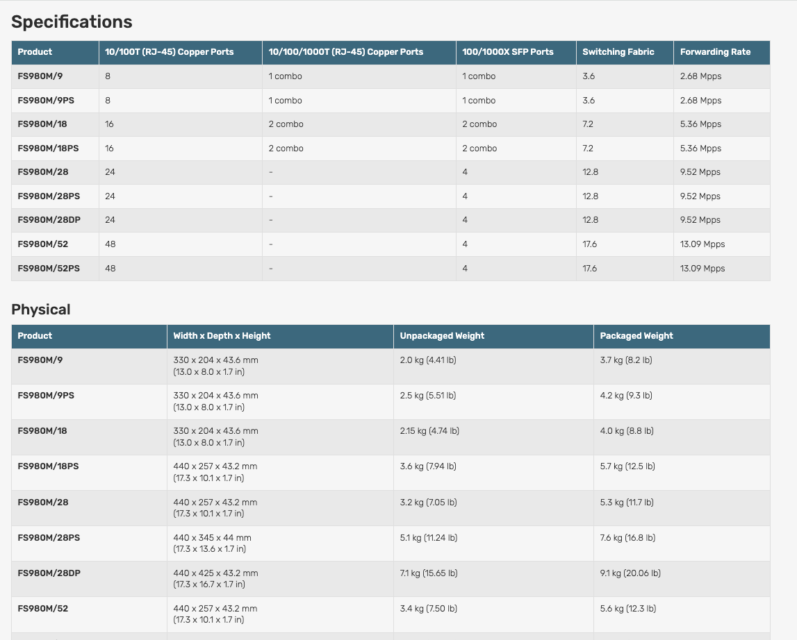Click '5.36 Mpps' in the FS980M/18 row
Image resolution: width=797 pixels, height=640 pixels.
[x=701, y=124]
